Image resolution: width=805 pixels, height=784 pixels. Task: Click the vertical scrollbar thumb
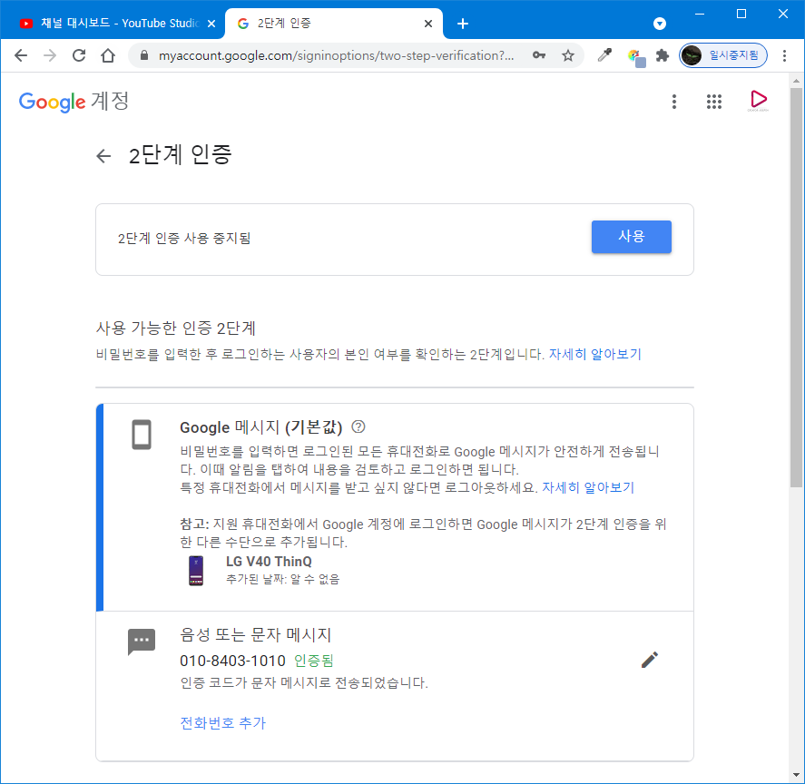796,288
